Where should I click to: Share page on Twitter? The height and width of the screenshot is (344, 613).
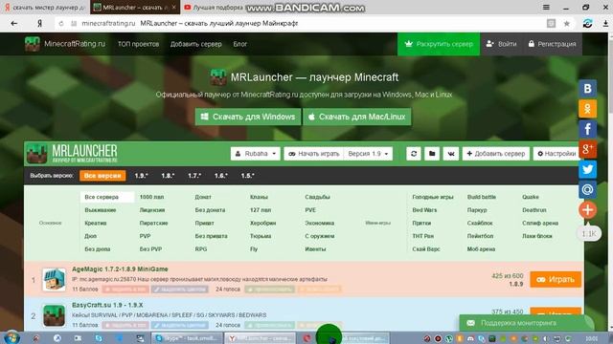click(x=587, y=169)
